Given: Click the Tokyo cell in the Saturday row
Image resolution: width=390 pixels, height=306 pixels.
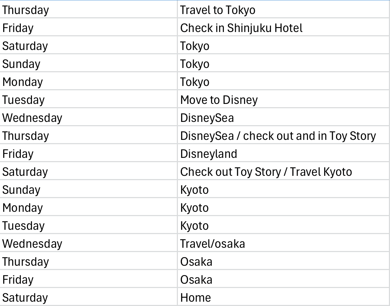Looking at the screenshot, I should (x=194, y=46).
